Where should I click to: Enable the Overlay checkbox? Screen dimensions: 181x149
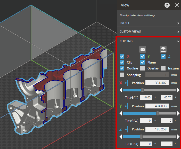(x=143, y=68)
